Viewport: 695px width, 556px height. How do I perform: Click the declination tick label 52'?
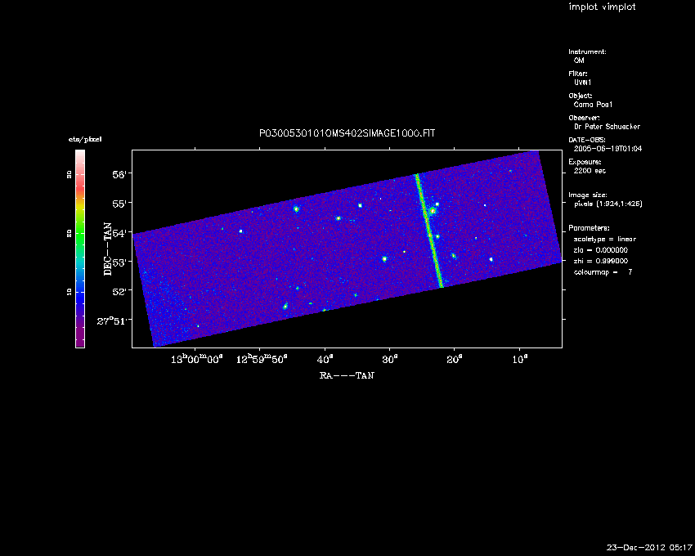[119, 291]
